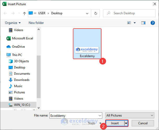Click the Downloads arrow icon

[x=11, y=80]
